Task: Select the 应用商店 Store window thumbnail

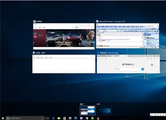Action: pyautogui.click(x=64, y=36)
